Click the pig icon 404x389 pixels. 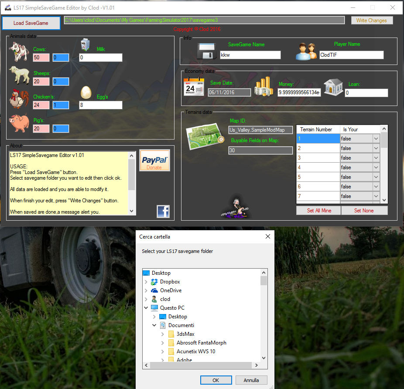pos(19,123)
